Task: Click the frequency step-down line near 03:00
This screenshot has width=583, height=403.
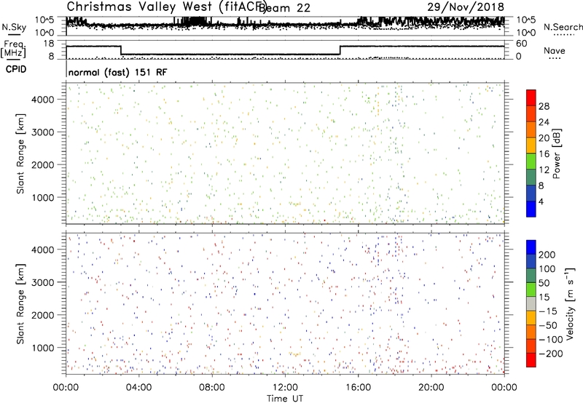Action: click(121, 50)
